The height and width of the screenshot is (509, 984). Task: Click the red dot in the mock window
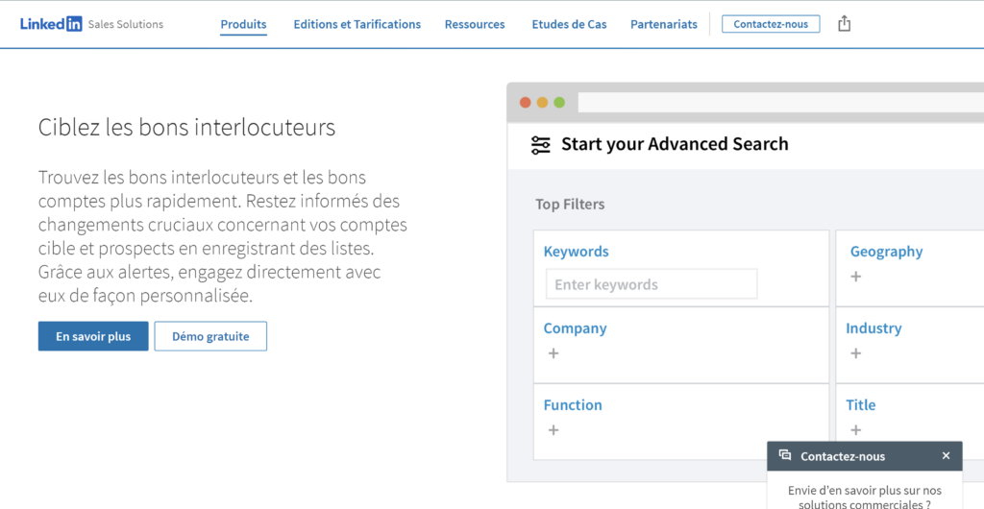(x=525, y=103)
